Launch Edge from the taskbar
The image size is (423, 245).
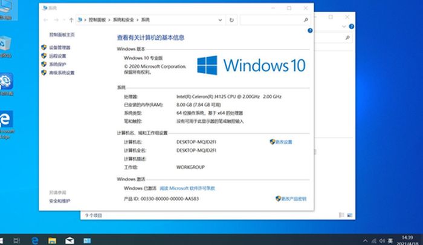pyautogui.click(x=35, y=240)
